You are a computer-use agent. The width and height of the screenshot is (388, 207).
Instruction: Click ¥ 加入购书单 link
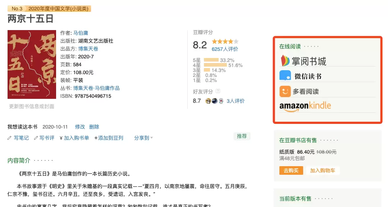coord(74,138)
